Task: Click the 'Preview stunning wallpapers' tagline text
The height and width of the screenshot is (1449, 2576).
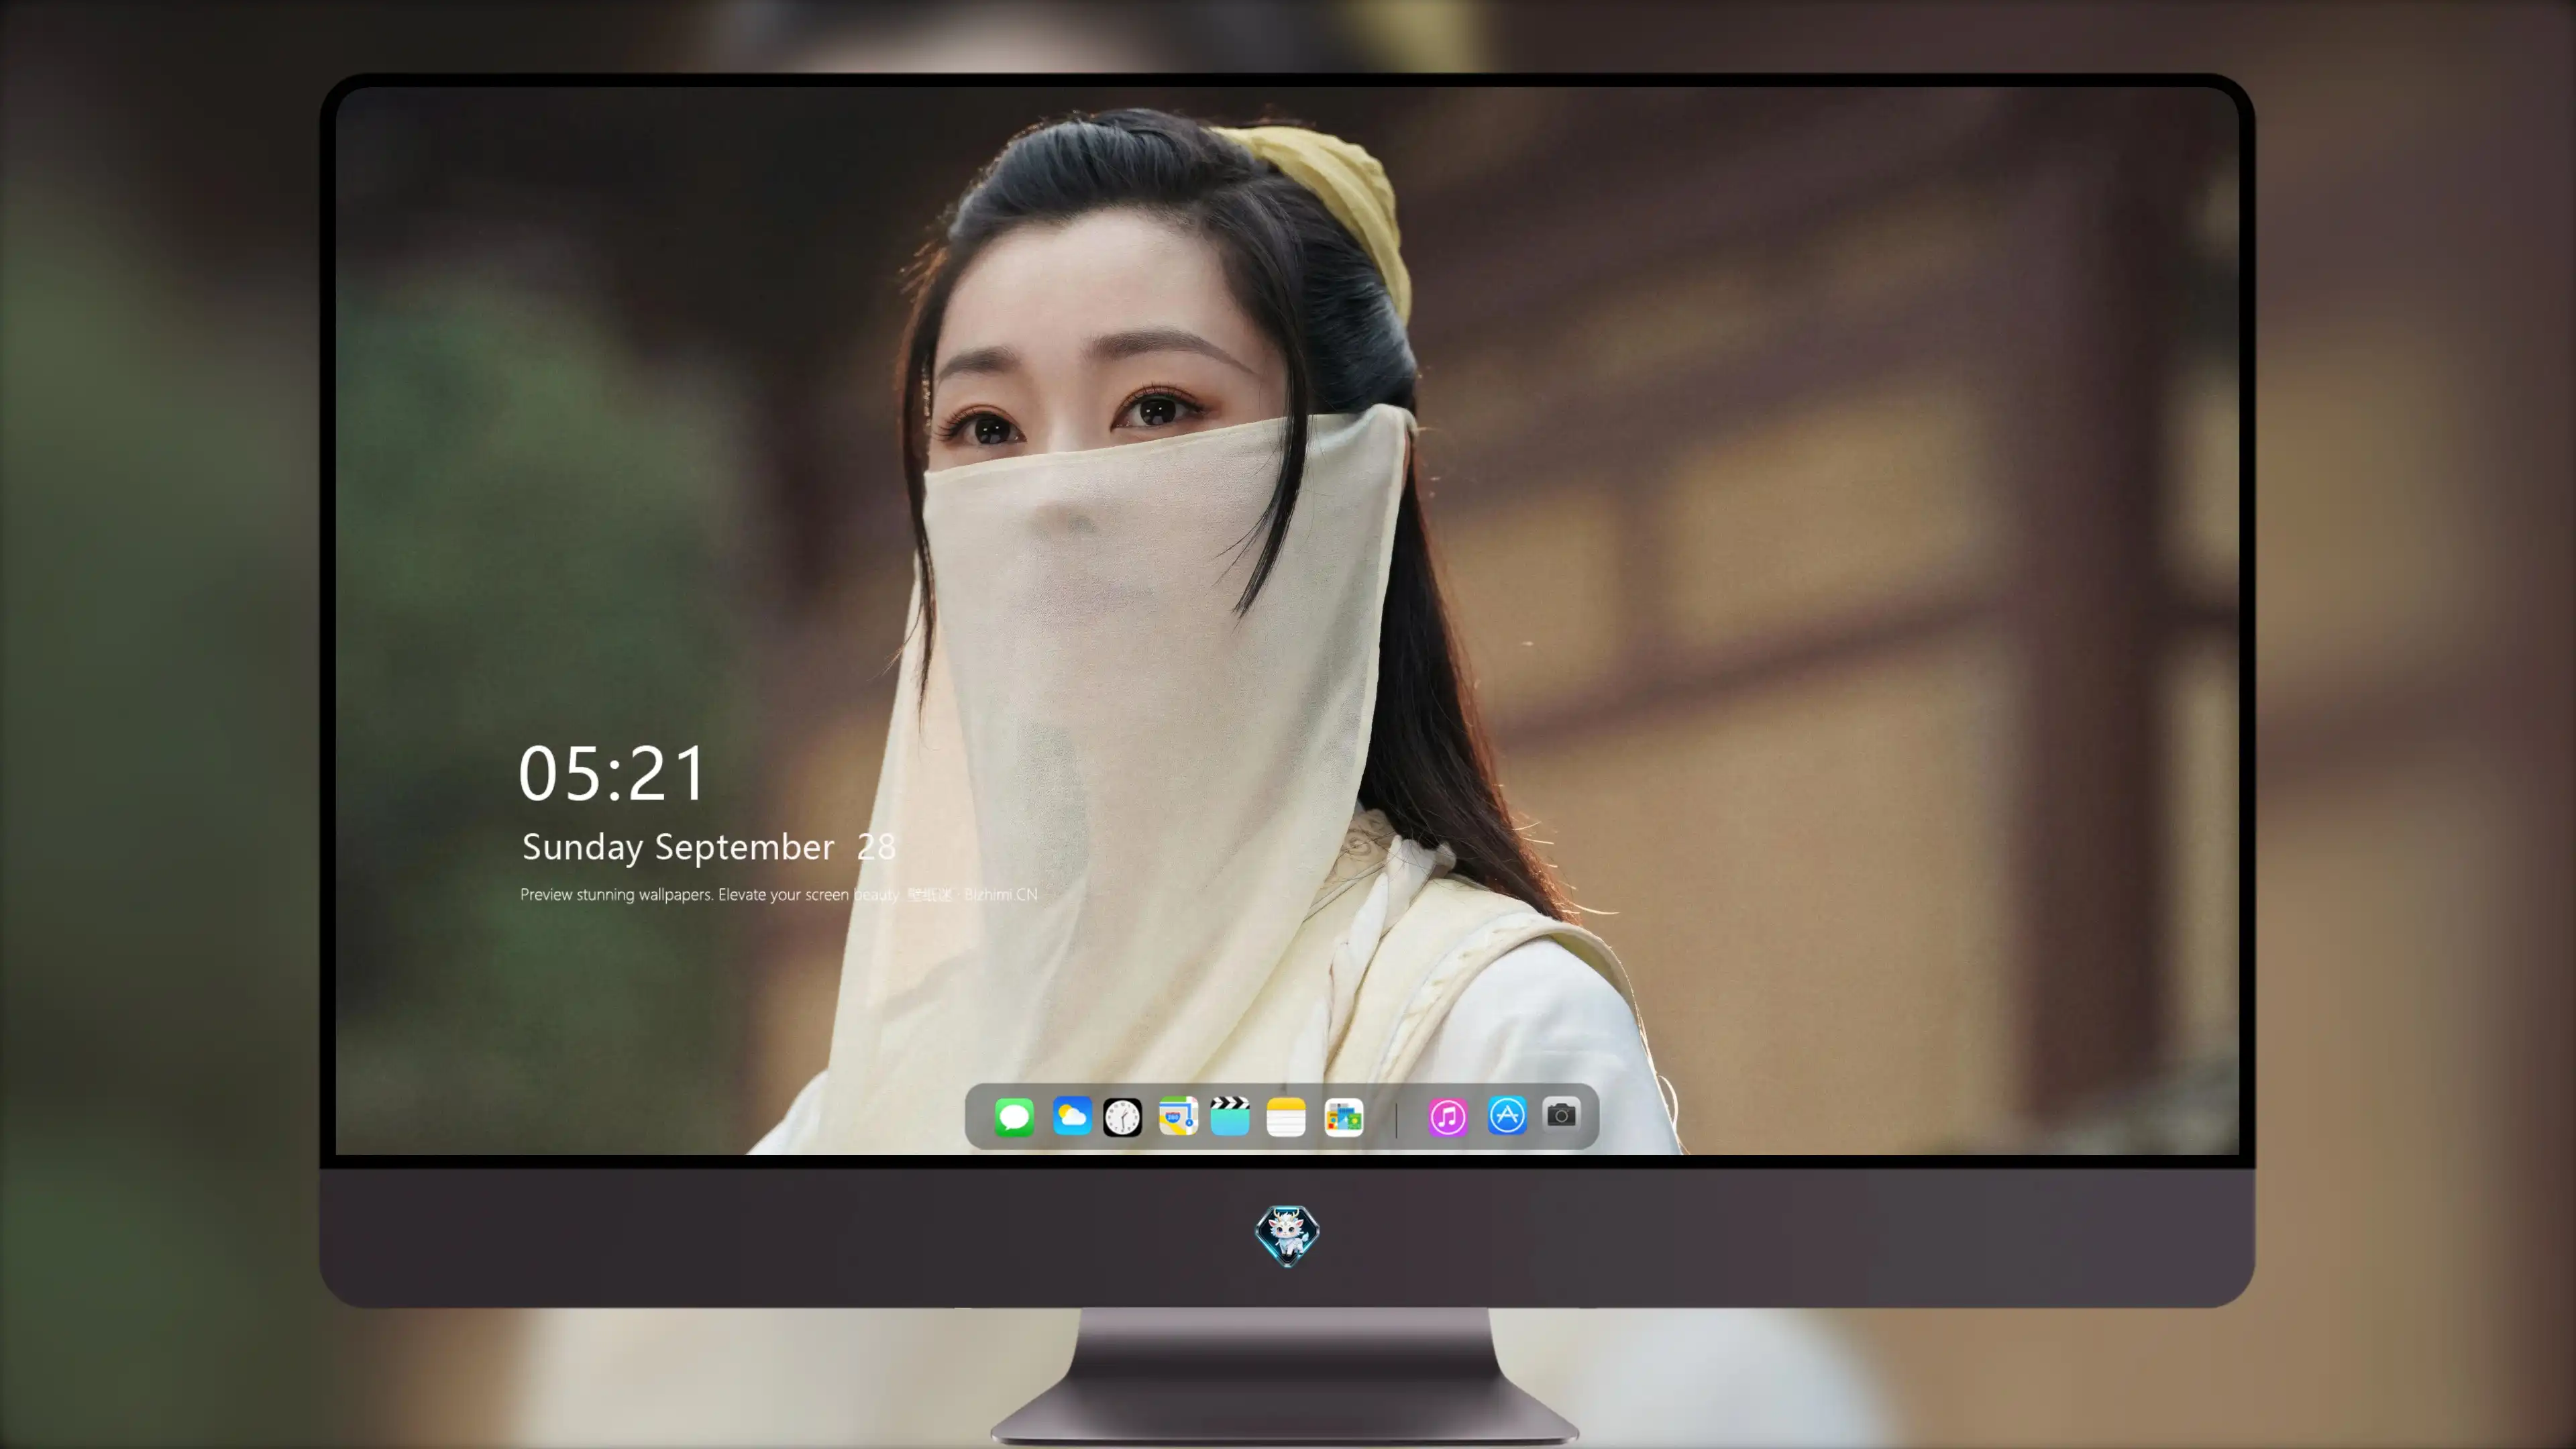Action: click(778, 895)
